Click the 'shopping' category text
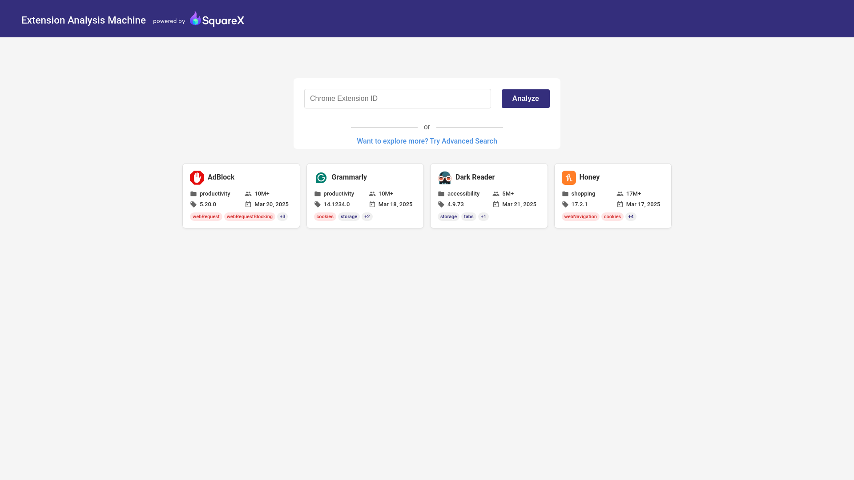 point(583,194)
